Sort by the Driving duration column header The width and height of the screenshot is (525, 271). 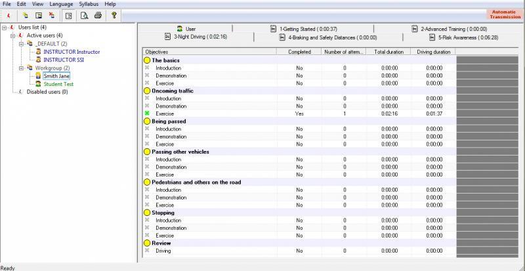[434, 52]
